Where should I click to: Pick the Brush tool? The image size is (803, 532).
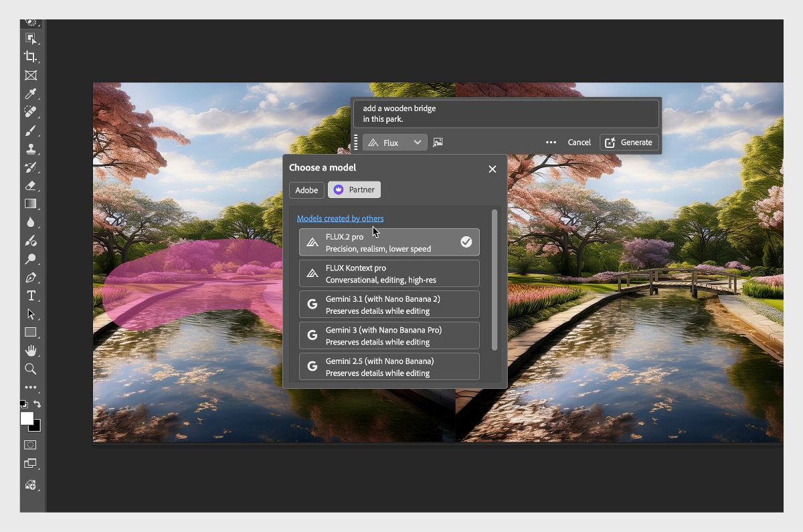click(x=30, y=129)
